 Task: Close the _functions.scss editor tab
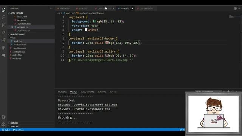click(x=113, y=9)
